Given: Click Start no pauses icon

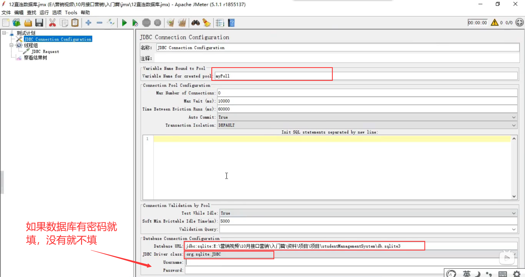Looking at the screenshot, I should pos(135,23).
